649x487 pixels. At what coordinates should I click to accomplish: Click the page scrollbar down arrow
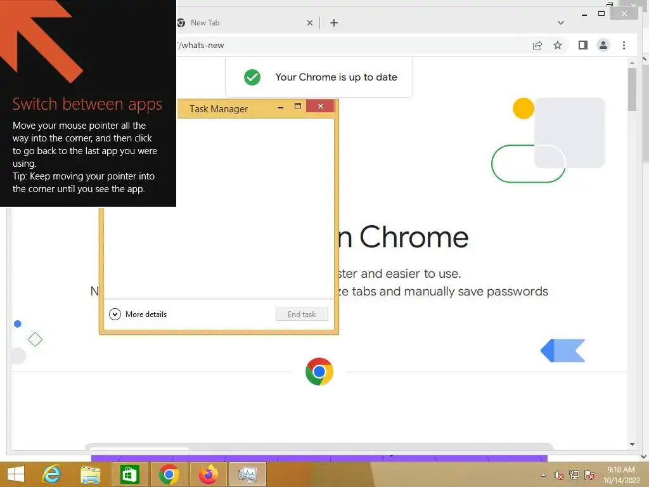click(632, 445)
